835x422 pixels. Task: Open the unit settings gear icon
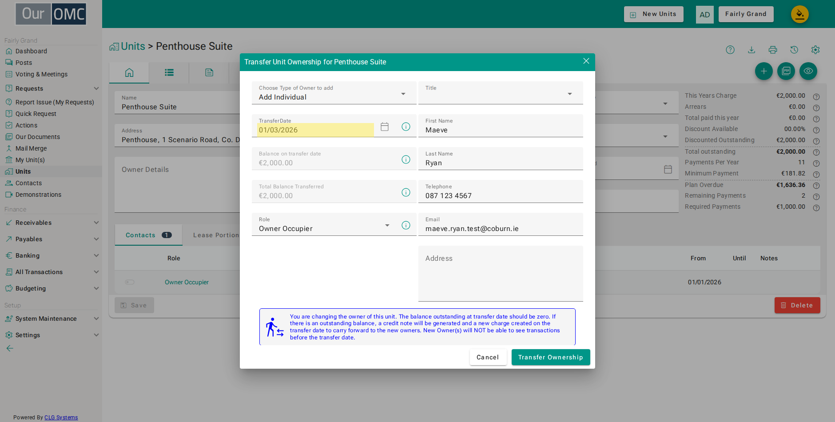[x=815, y=50]
